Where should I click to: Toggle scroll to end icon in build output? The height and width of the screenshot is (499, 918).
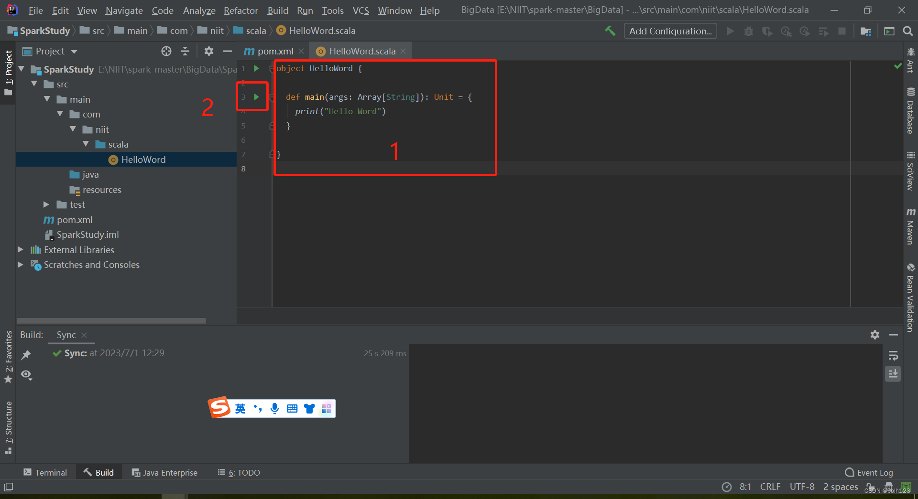click(x=893, y=374)
